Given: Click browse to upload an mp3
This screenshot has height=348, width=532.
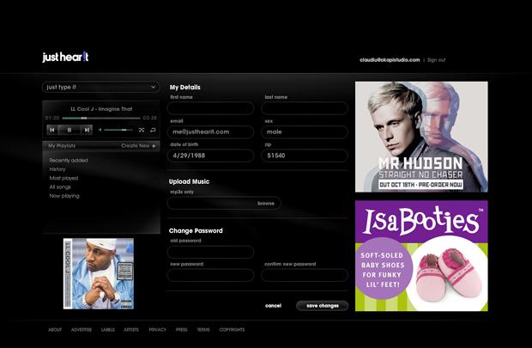Looking at the screenshot, I should click(x=265, y=204).
